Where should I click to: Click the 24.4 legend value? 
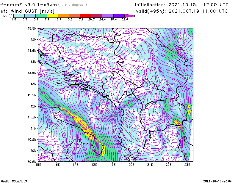(102, 19)
